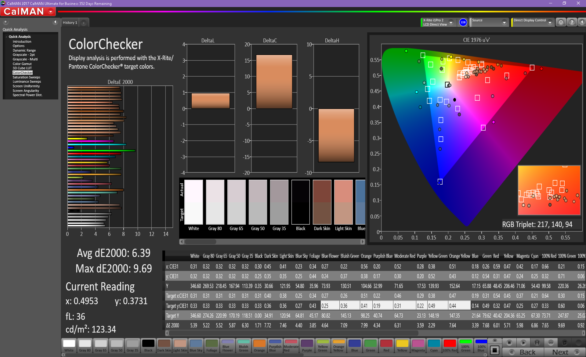Select Saturation Sweeps in the workflow list
Image resolution: width=586 pixels, height=357 pixels.
coord(26,77)
